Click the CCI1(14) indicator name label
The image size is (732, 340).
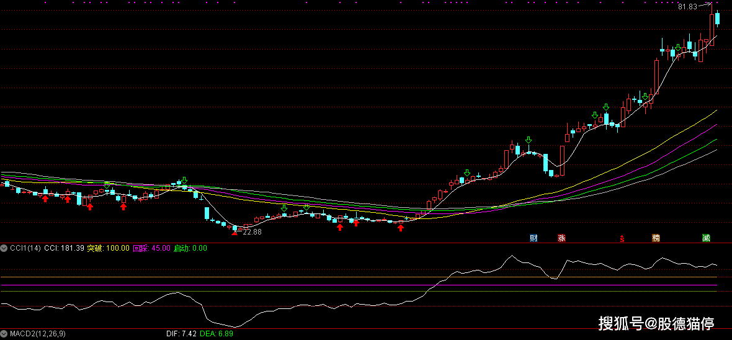tap(25, 248)
